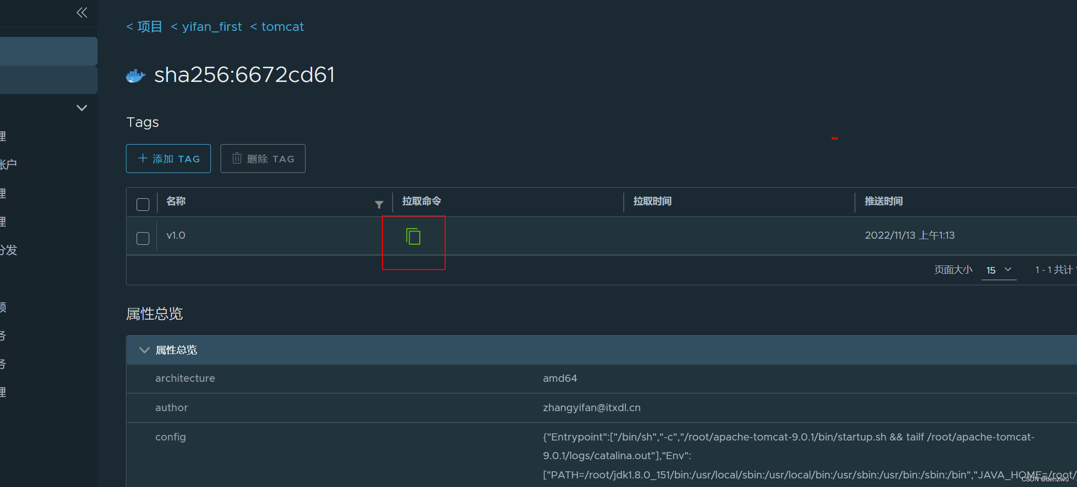Open the sidebar item ending in 户
This screenshot has height=487, width=1077.
click(x=9, y=164)
